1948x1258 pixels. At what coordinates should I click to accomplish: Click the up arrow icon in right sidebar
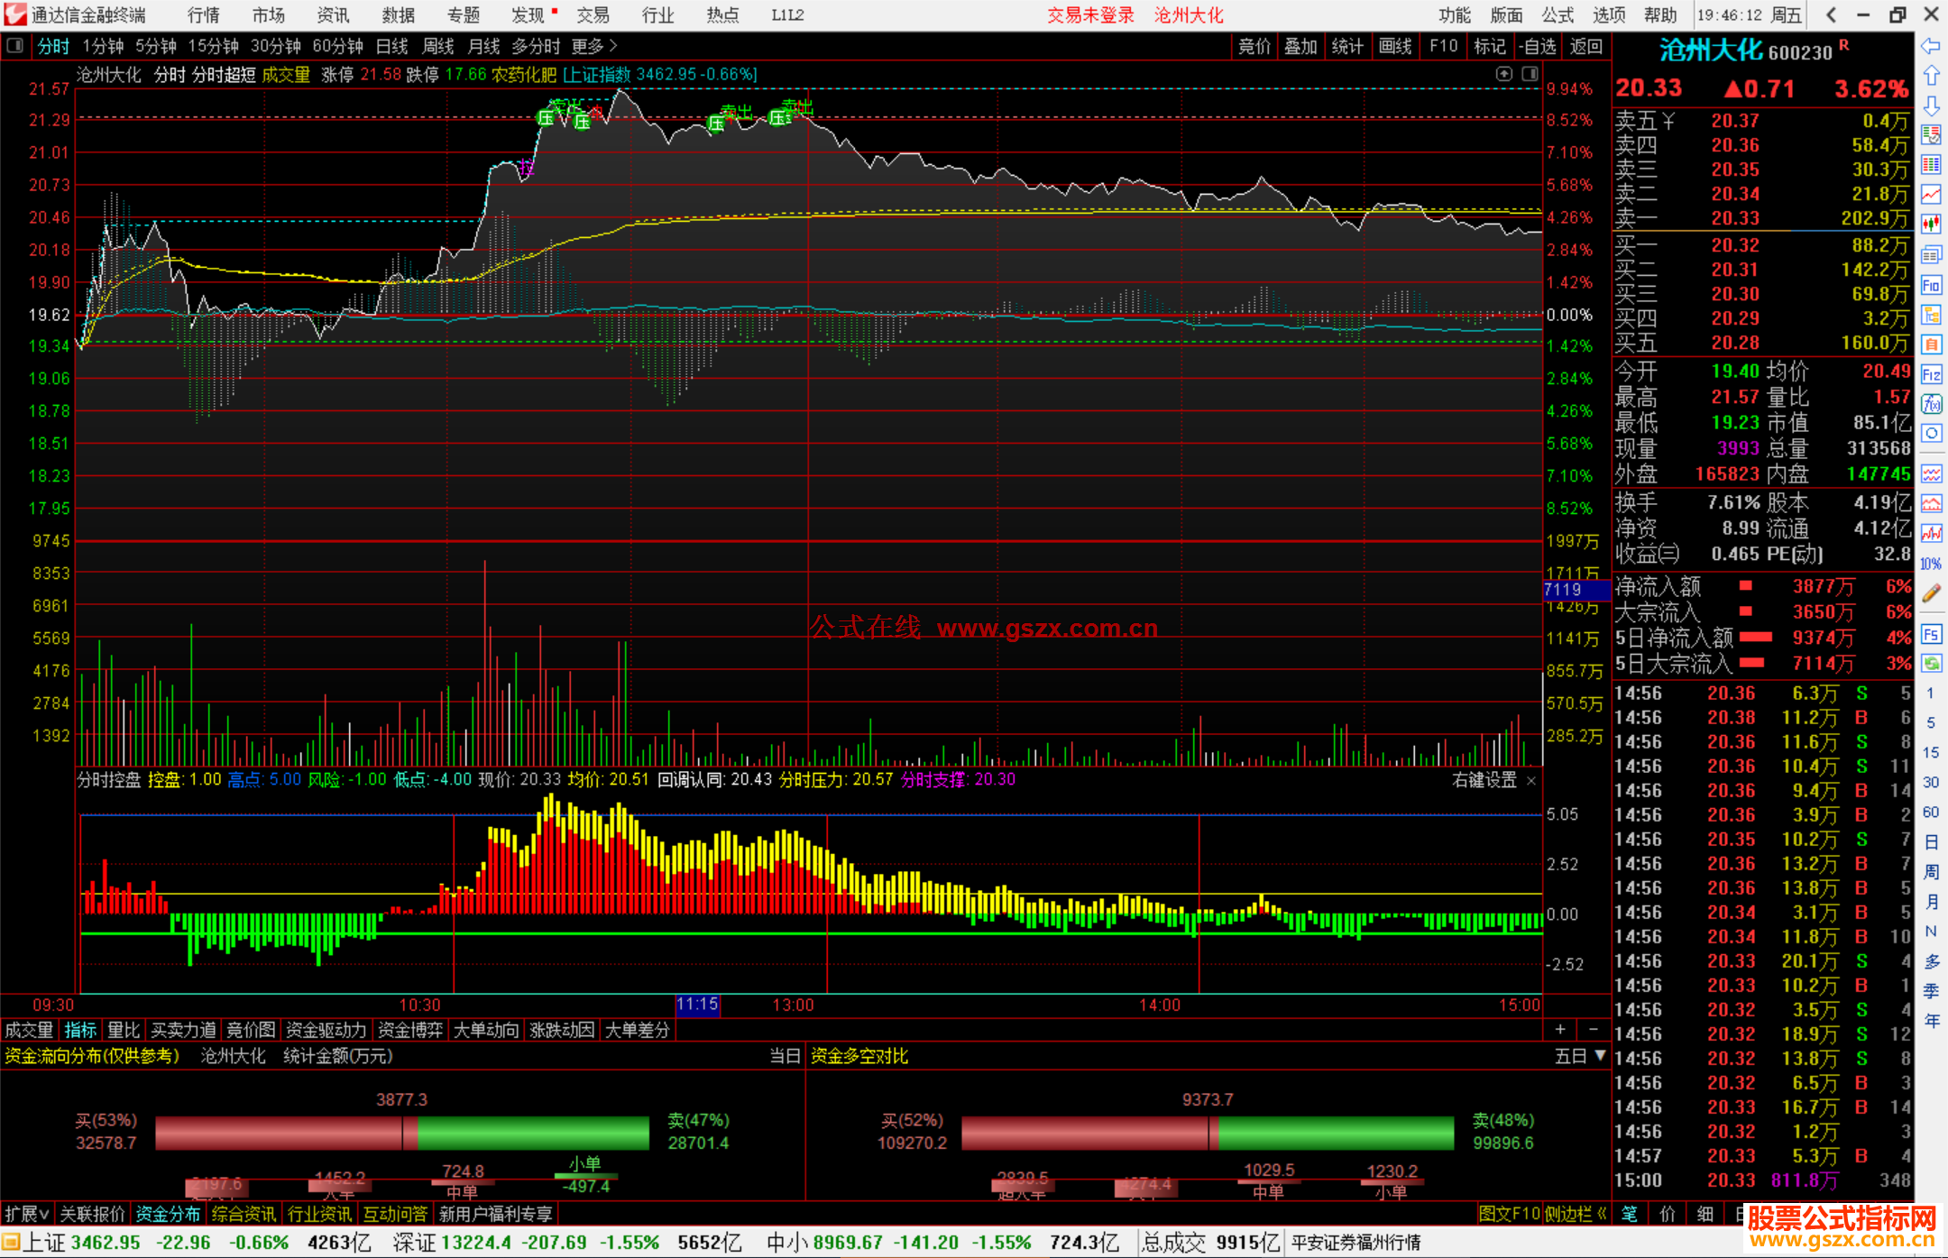pos(1931,76)
